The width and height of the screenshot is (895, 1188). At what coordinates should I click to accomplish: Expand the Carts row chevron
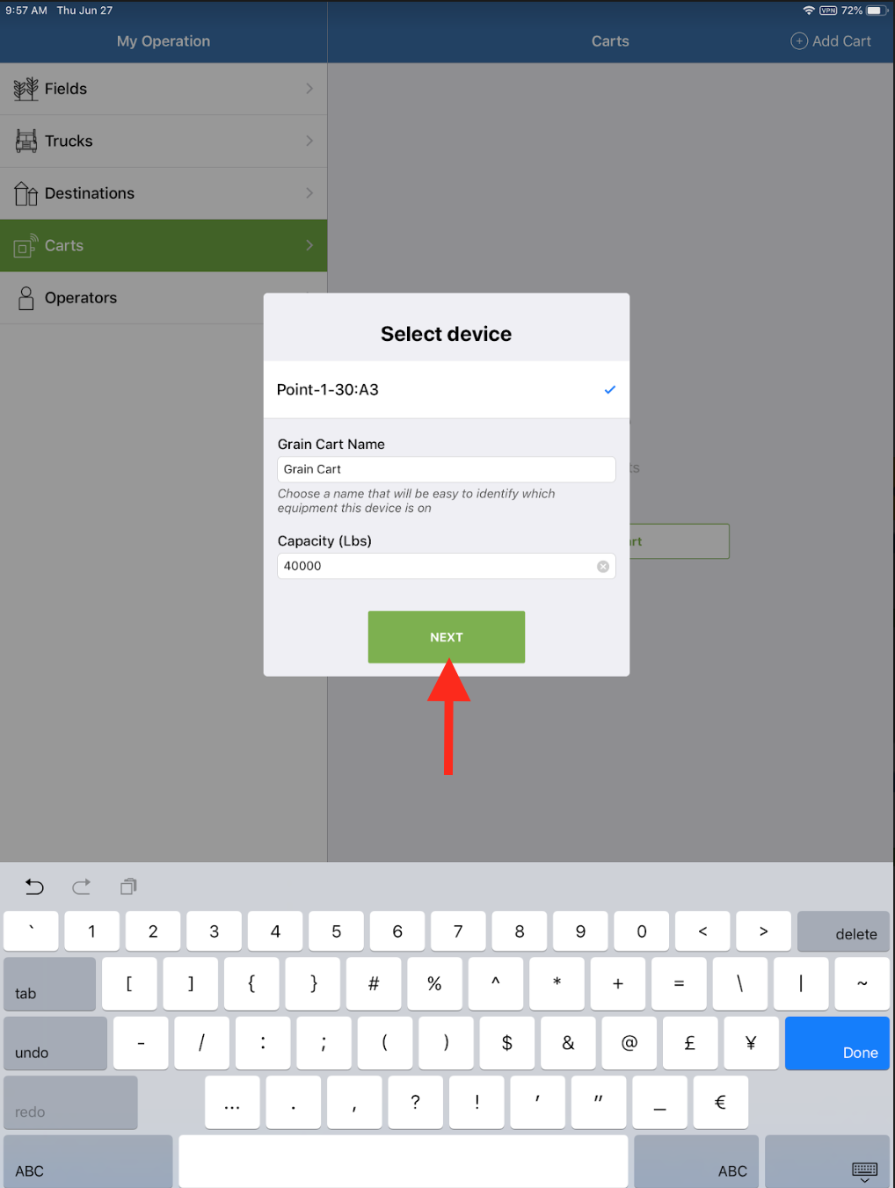(309, 245)
